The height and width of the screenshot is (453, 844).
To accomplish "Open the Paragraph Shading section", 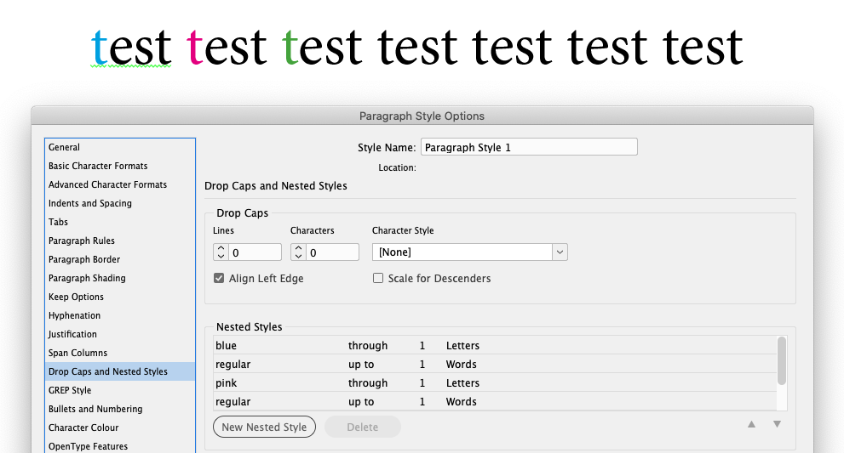I will pyautogui.click(x=87, y=278).
